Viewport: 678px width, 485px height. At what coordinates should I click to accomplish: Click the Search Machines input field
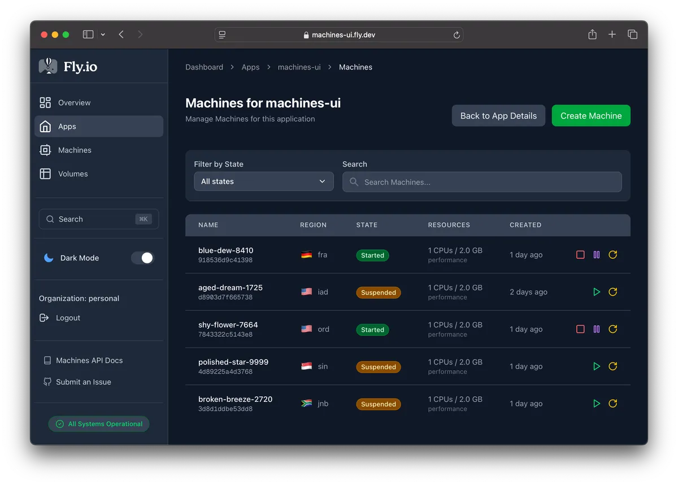click(x=482, y=182)
